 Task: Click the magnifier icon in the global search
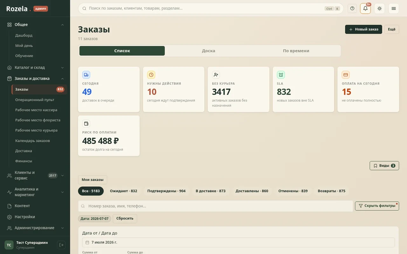(84, 9)
